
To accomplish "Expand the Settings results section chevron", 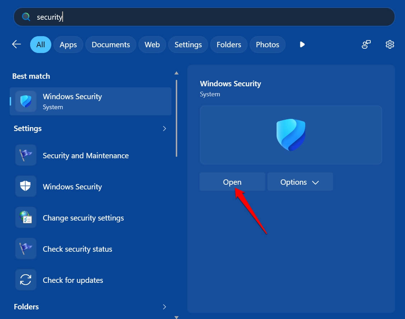I will pyautogui.click(x=165, y=129).
